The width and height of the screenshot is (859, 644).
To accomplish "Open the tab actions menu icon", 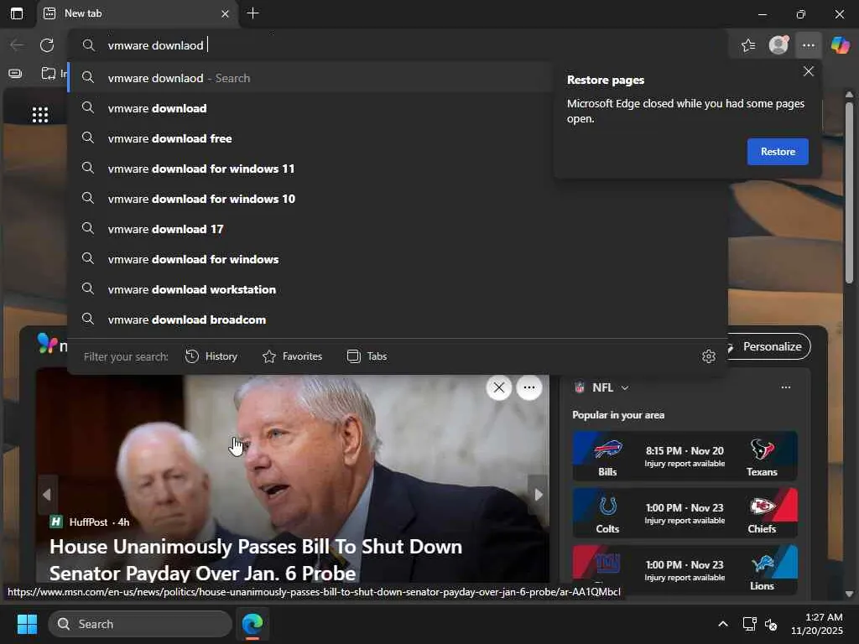I will tap(17, 13).
